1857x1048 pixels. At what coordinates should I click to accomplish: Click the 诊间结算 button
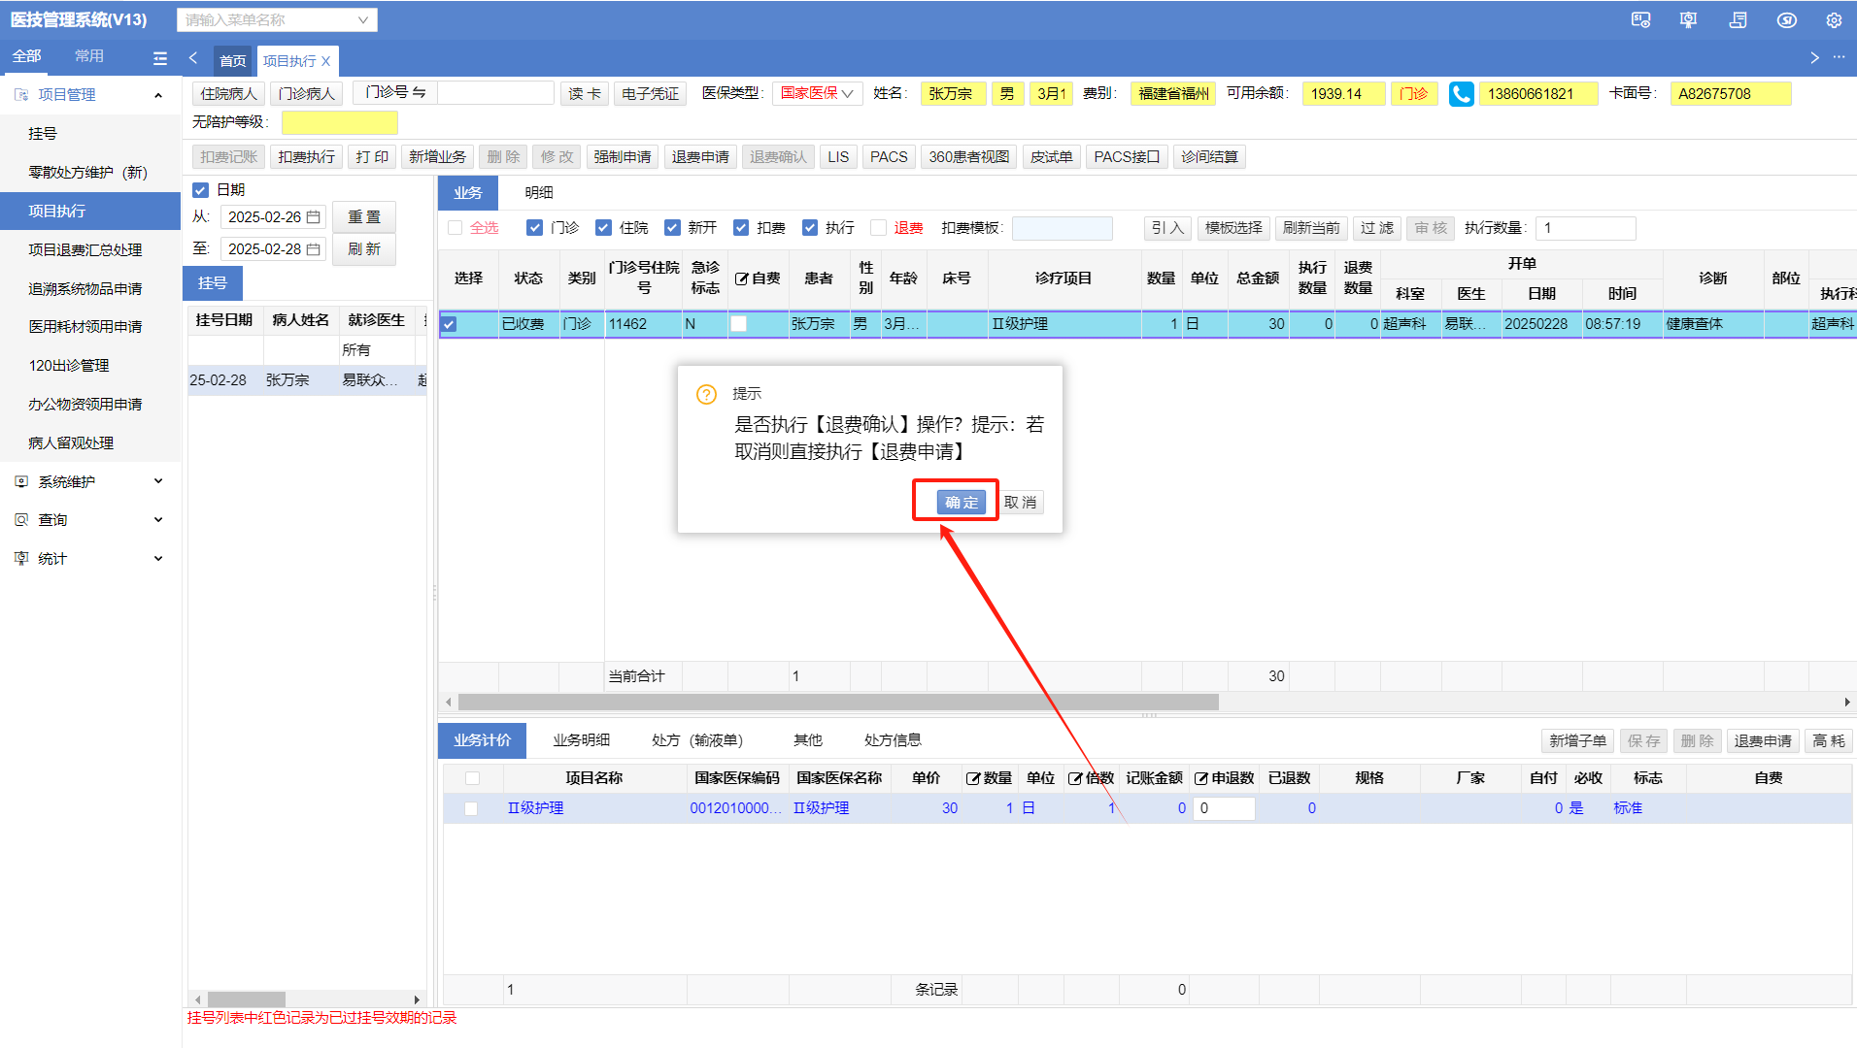tap(1210, 157)
